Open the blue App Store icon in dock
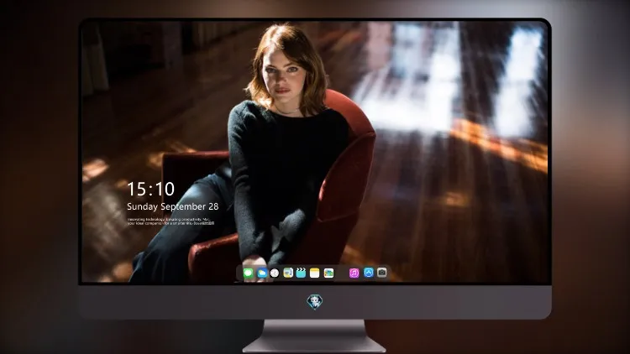Image resolution: width=630 pixels, height=354 pixels. pyautogui.click(x=369, y=273)
